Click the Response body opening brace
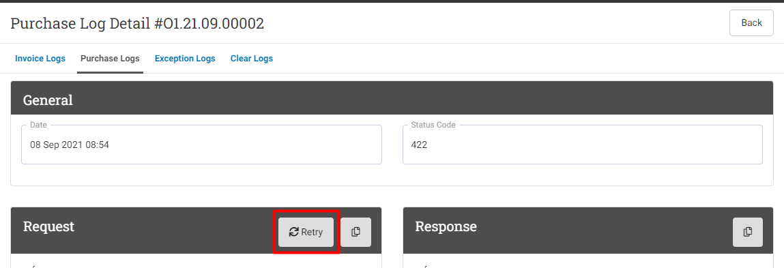Screen dimensions: 784x268 point(425,266)
